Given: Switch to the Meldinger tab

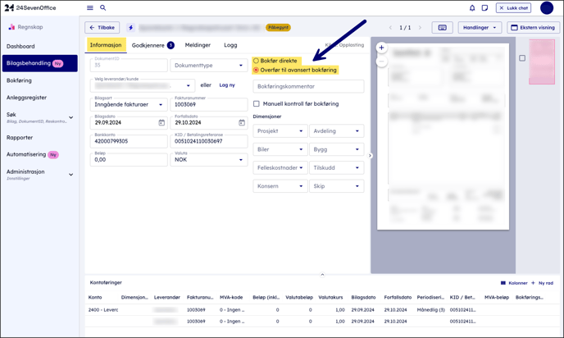Looking at the screenshot, I should click(x=198, y=45).
